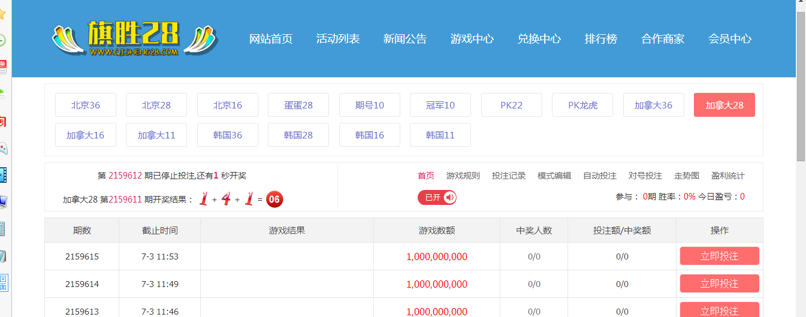The image size is (806, 317).
Task: Click the deadline 7-3 11:53 cell
Action: (x=160, y=256)
